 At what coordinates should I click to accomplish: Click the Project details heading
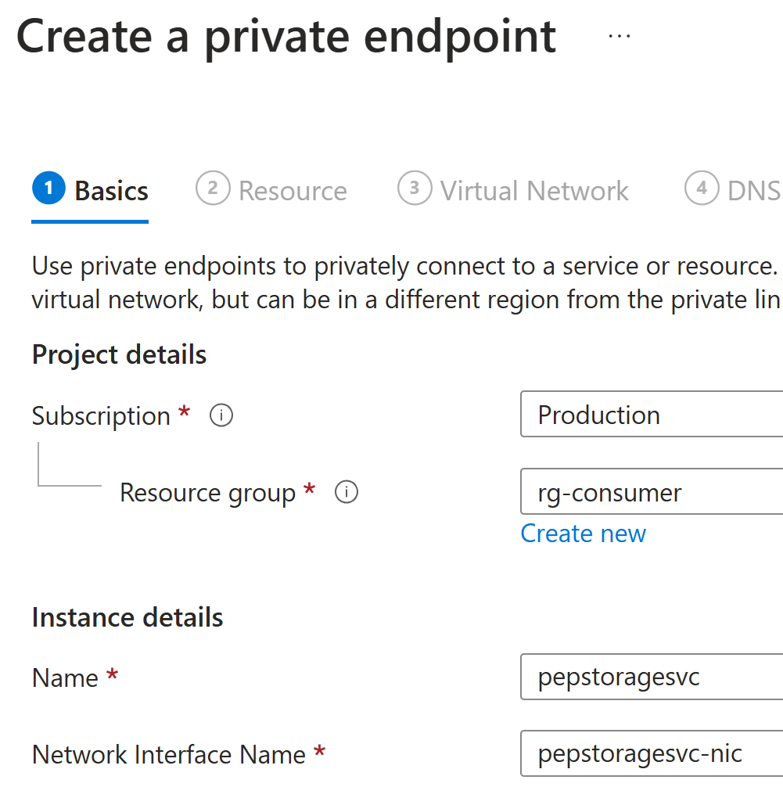[x=120, y=355]
